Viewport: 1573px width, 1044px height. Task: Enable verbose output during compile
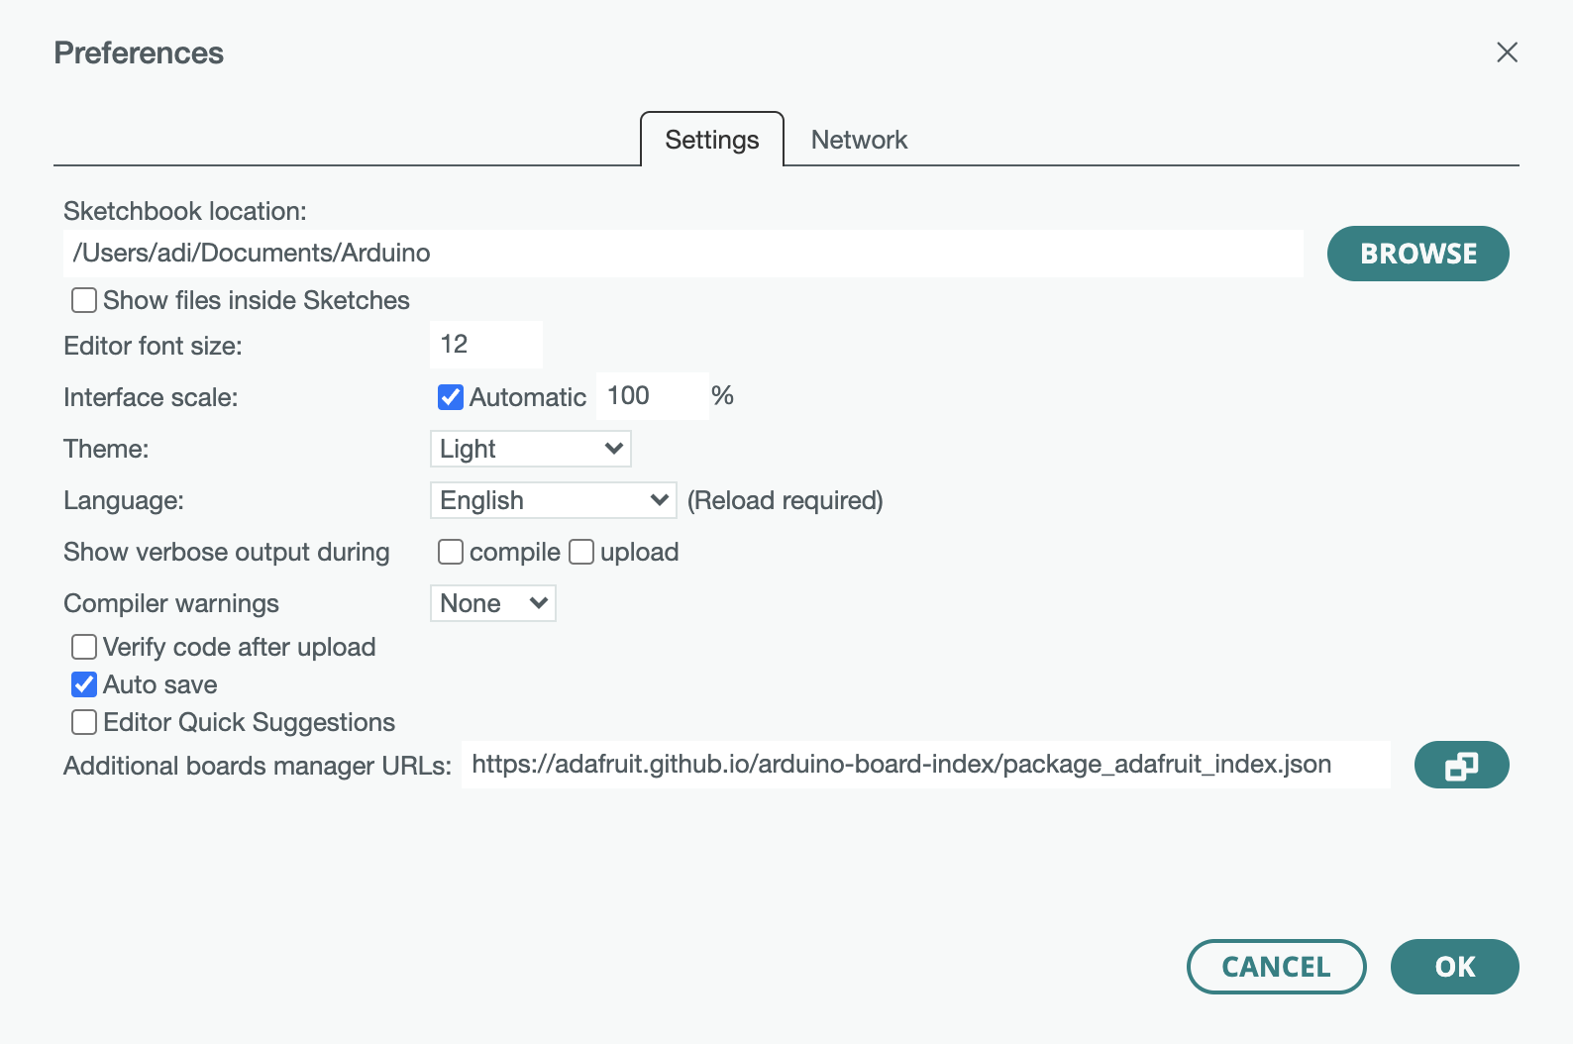pyautogui.click(x=451, y=552)
